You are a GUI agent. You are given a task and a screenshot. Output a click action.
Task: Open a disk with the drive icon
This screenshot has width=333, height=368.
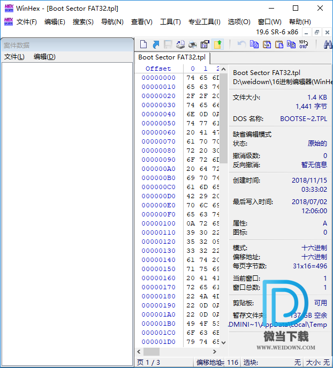[180, 44]
